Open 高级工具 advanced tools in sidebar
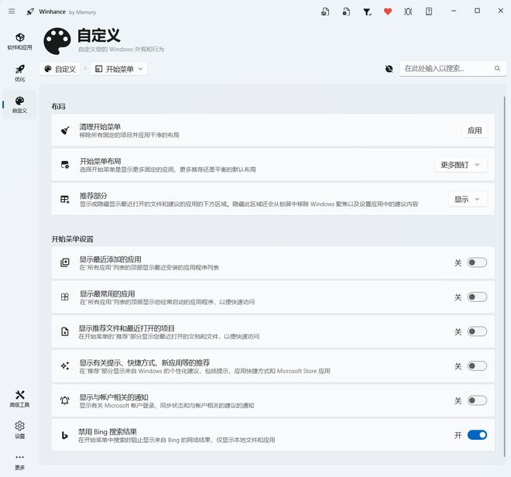The height and width of the screenshot is (477, 511). click(x=20, y=399)
